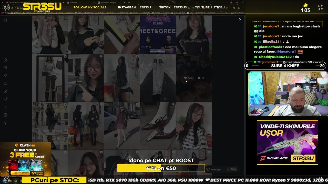The width and height of the screenshot is (328, 184).
Task: Open the post holding a white ruffled top
Action: pyautogui.click(x=50, y=34)
